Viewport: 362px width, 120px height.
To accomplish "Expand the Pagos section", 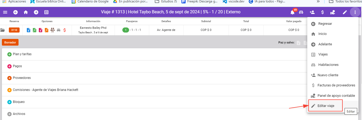I will pos(9,66).
